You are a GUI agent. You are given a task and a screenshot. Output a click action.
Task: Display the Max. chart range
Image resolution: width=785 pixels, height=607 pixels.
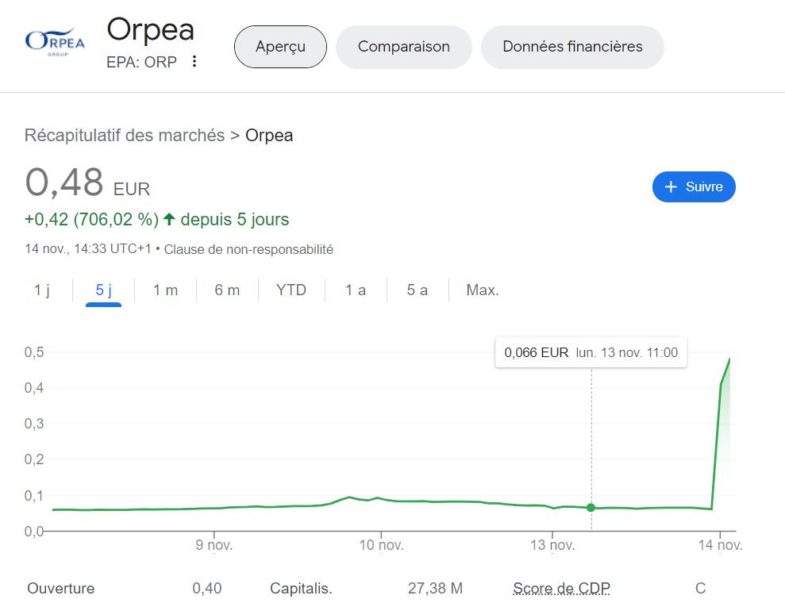click(x=483, y=290)
